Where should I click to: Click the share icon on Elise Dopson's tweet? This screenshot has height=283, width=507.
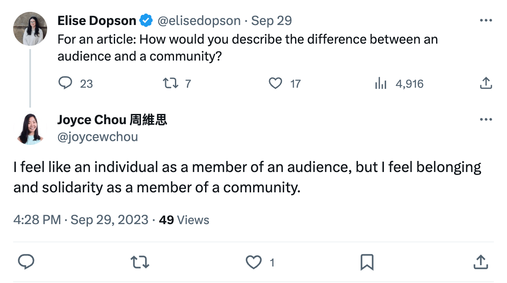[x=485, y=83]
